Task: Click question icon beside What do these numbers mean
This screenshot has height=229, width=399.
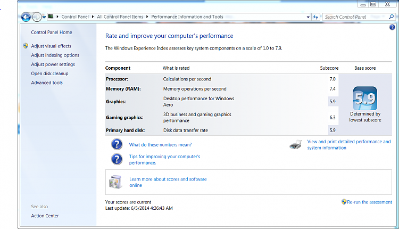Action: [x=117, y=144]
